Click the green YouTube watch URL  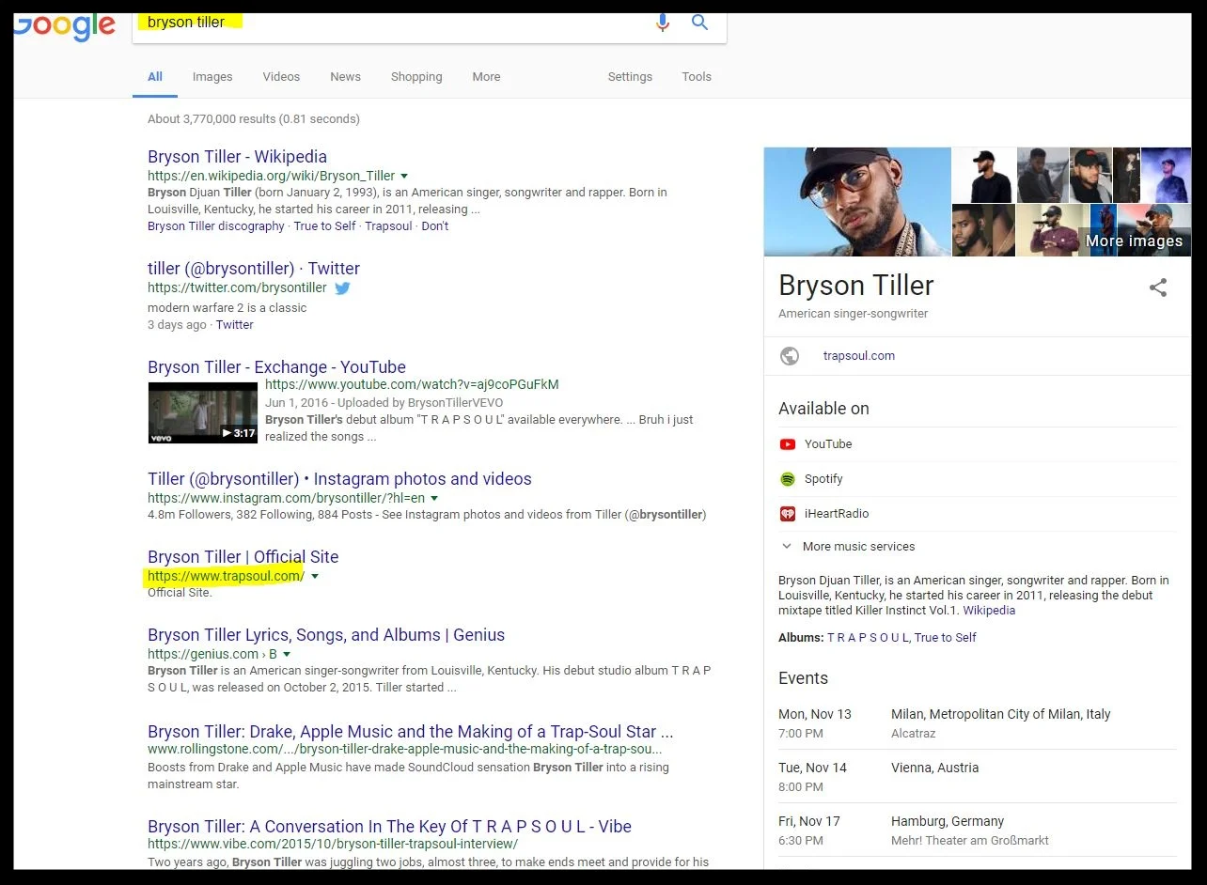412,384
